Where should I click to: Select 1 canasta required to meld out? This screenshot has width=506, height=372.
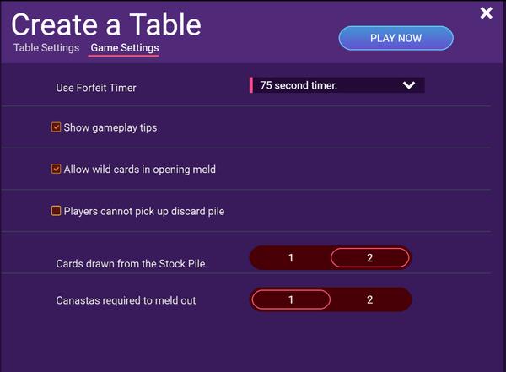[x=290, y=299]
